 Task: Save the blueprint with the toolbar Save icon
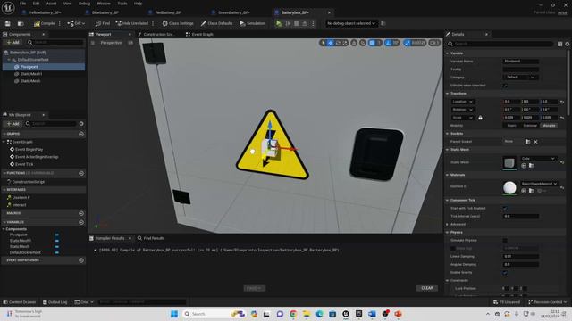click(x=8, y=23)
